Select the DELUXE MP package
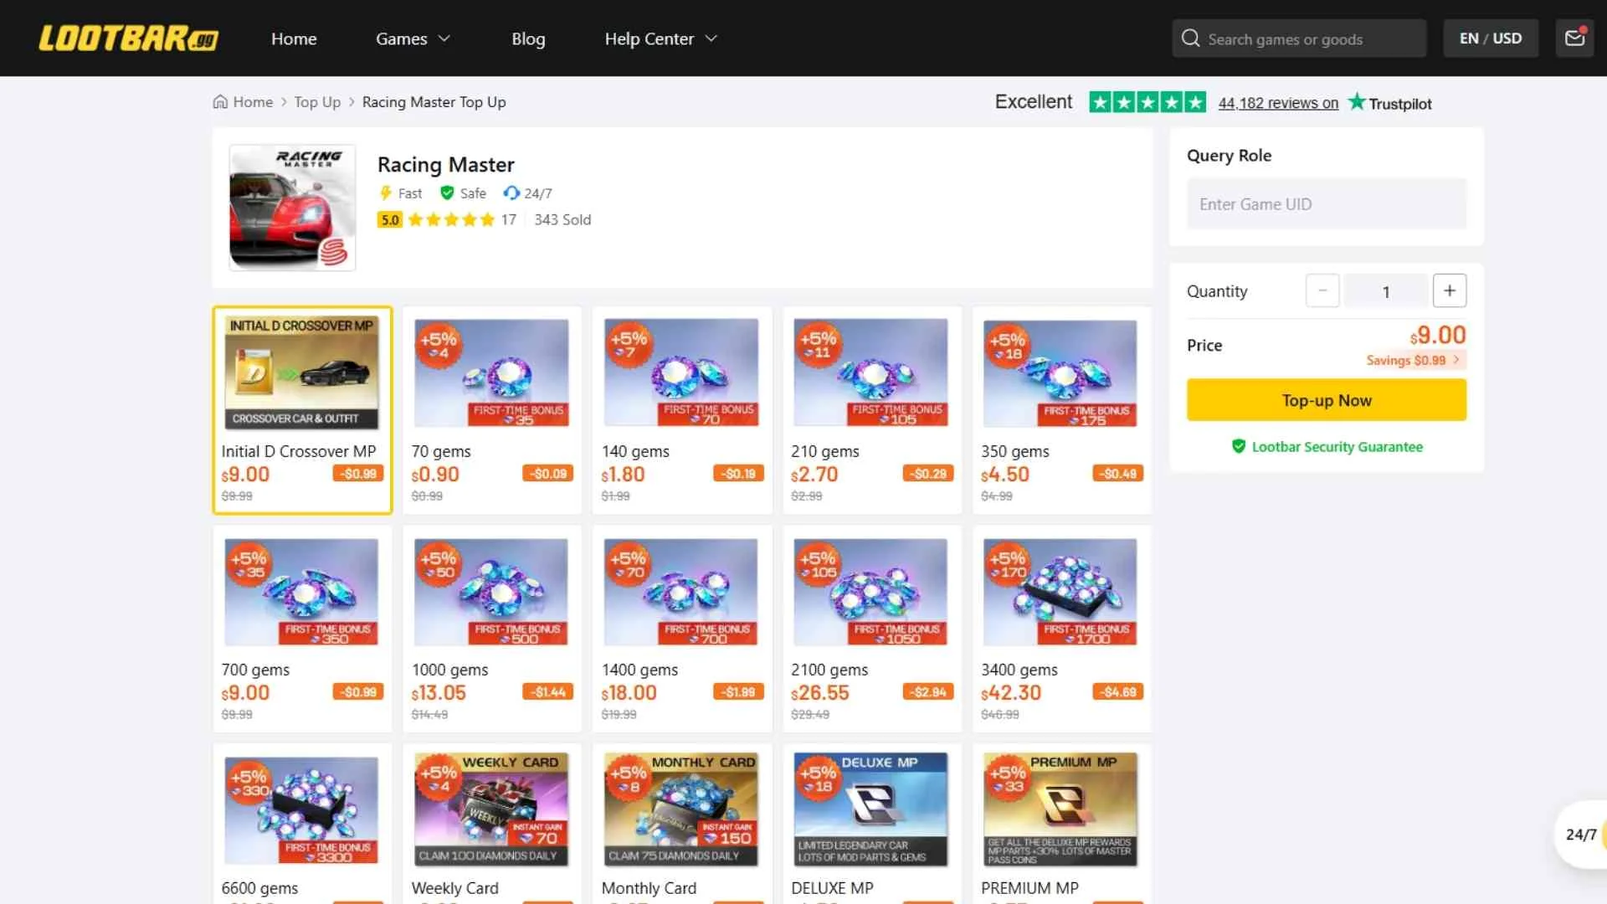The height and width of the screenshot is (904, 1607). (x=872, y=824)
